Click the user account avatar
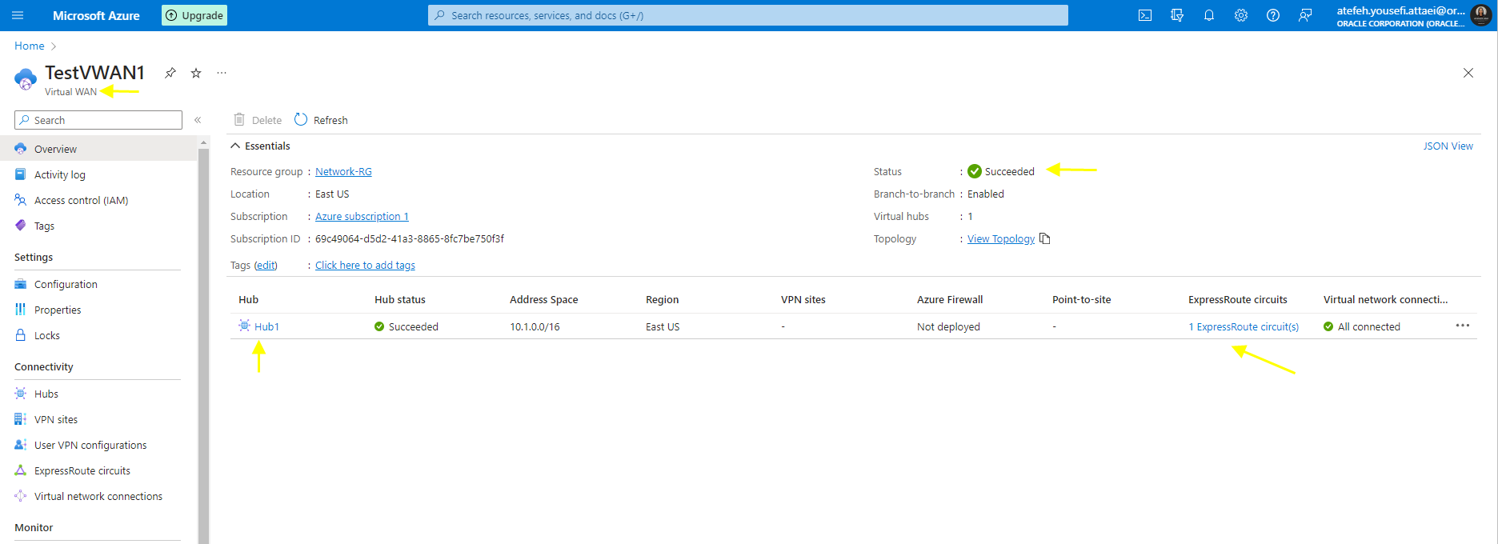Image resolution: width=1498 pixels, height=544 pixels. point(1481,15)
